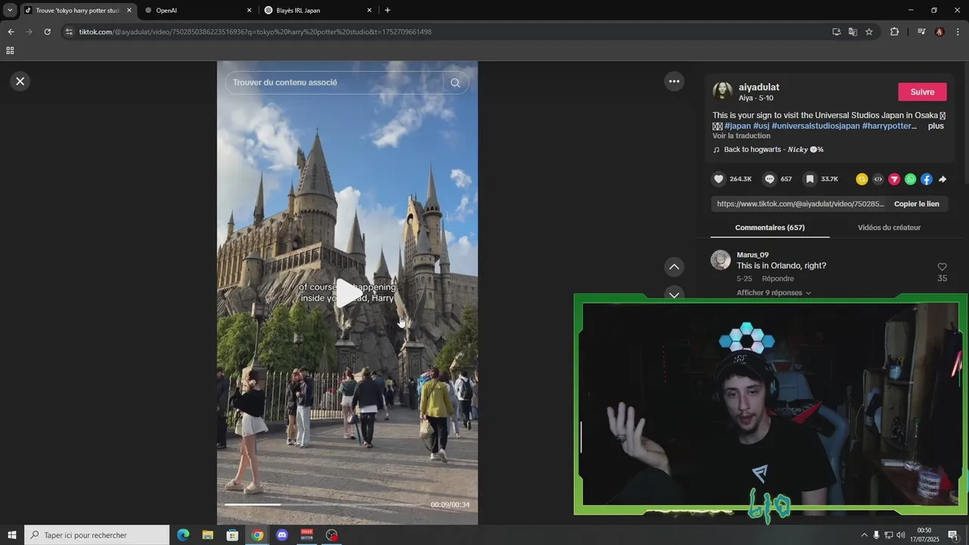Click the red send-to-friends icon

tap(894, 179)
